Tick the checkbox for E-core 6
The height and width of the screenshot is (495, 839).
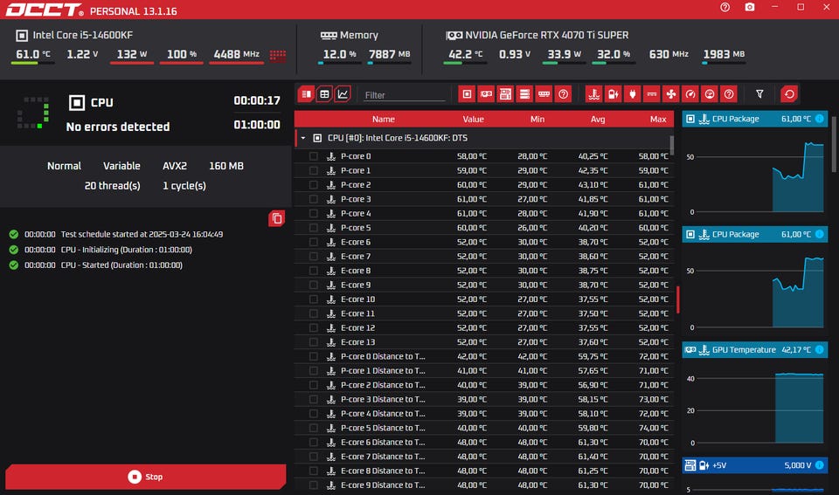coord(314,242)
